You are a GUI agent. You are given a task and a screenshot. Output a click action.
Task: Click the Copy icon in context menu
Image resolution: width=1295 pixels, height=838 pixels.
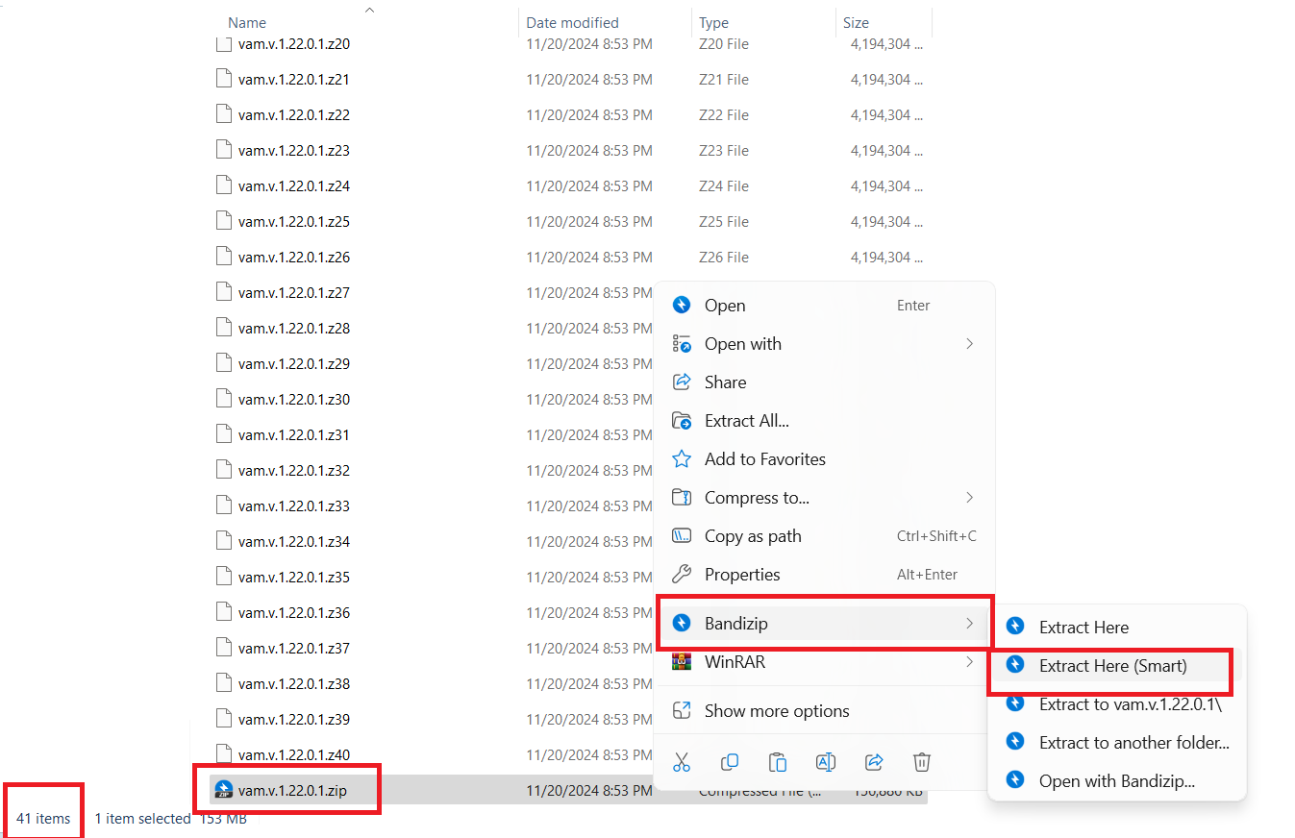[x=730, y=762]
